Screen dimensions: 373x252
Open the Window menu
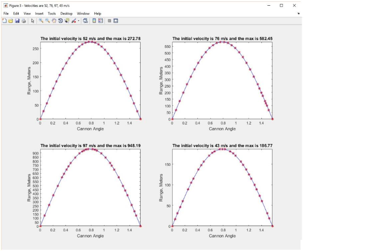coord(83,14)
